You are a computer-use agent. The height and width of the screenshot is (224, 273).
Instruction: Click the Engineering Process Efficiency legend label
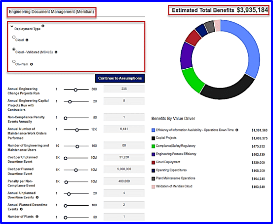(176, 154)
